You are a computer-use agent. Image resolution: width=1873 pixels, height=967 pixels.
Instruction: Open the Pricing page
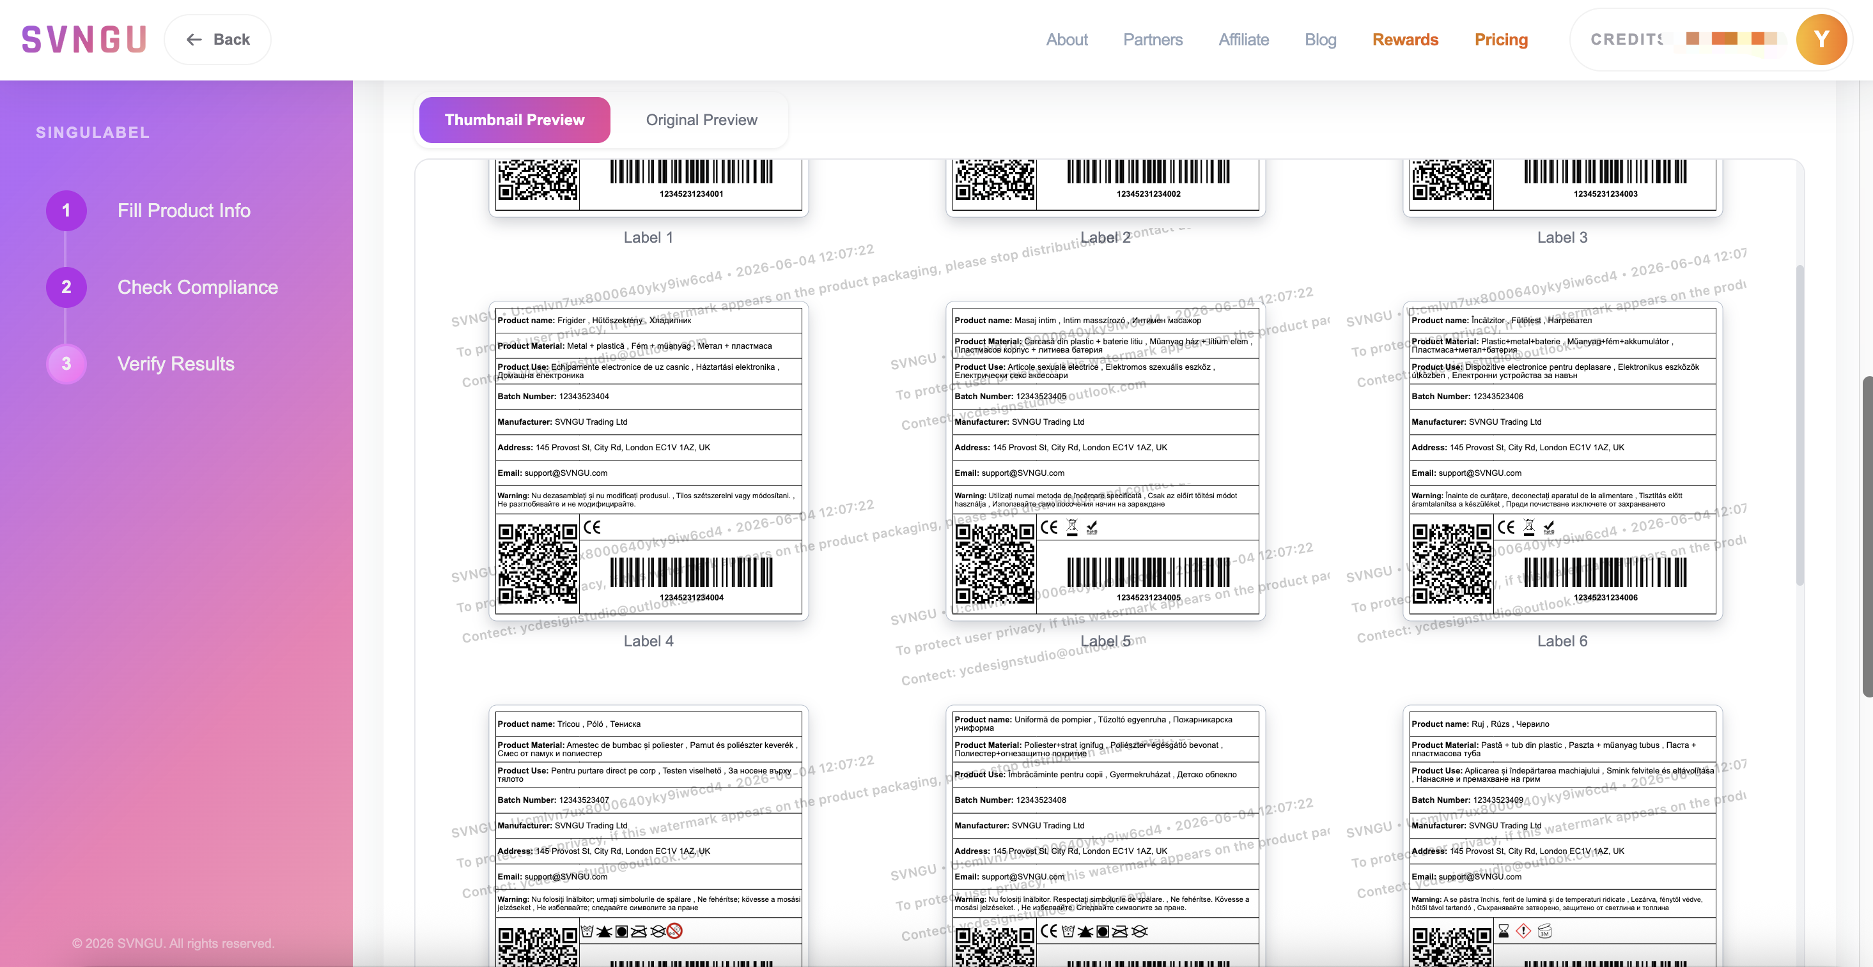(x=1501, y=39)
